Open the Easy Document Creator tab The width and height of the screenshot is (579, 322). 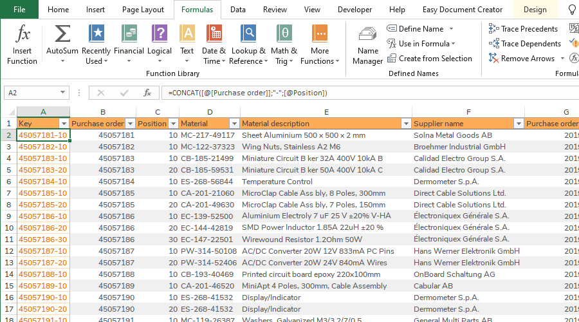463,10
